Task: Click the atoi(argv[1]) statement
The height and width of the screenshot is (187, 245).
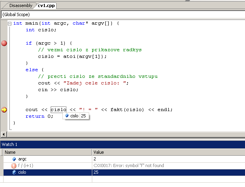Action: 72,56
